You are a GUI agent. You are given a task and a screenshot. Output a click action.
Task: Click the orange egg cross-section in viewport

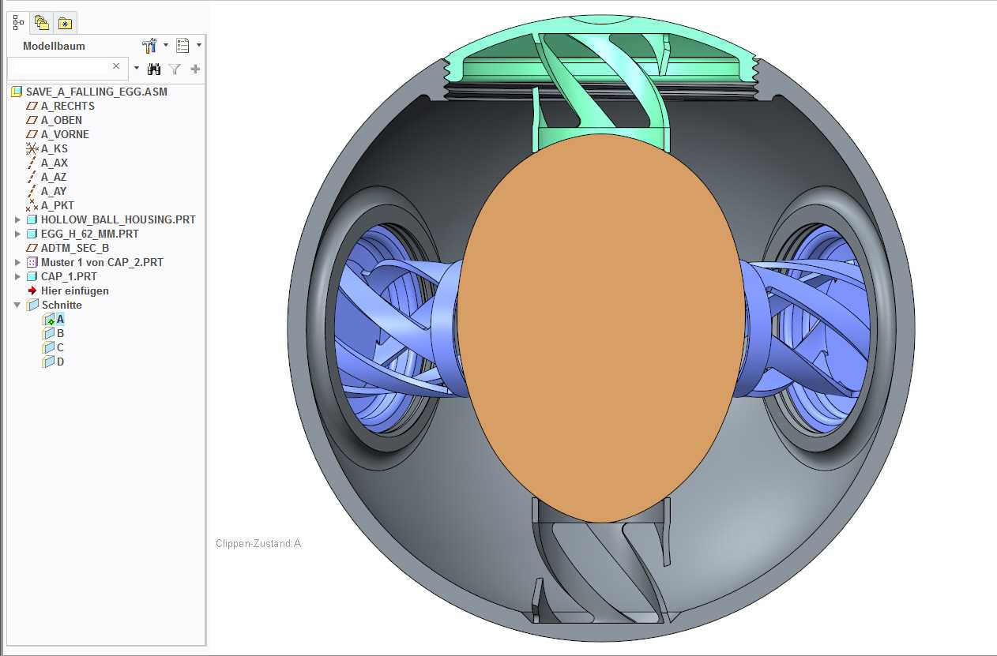coord(602,328)
